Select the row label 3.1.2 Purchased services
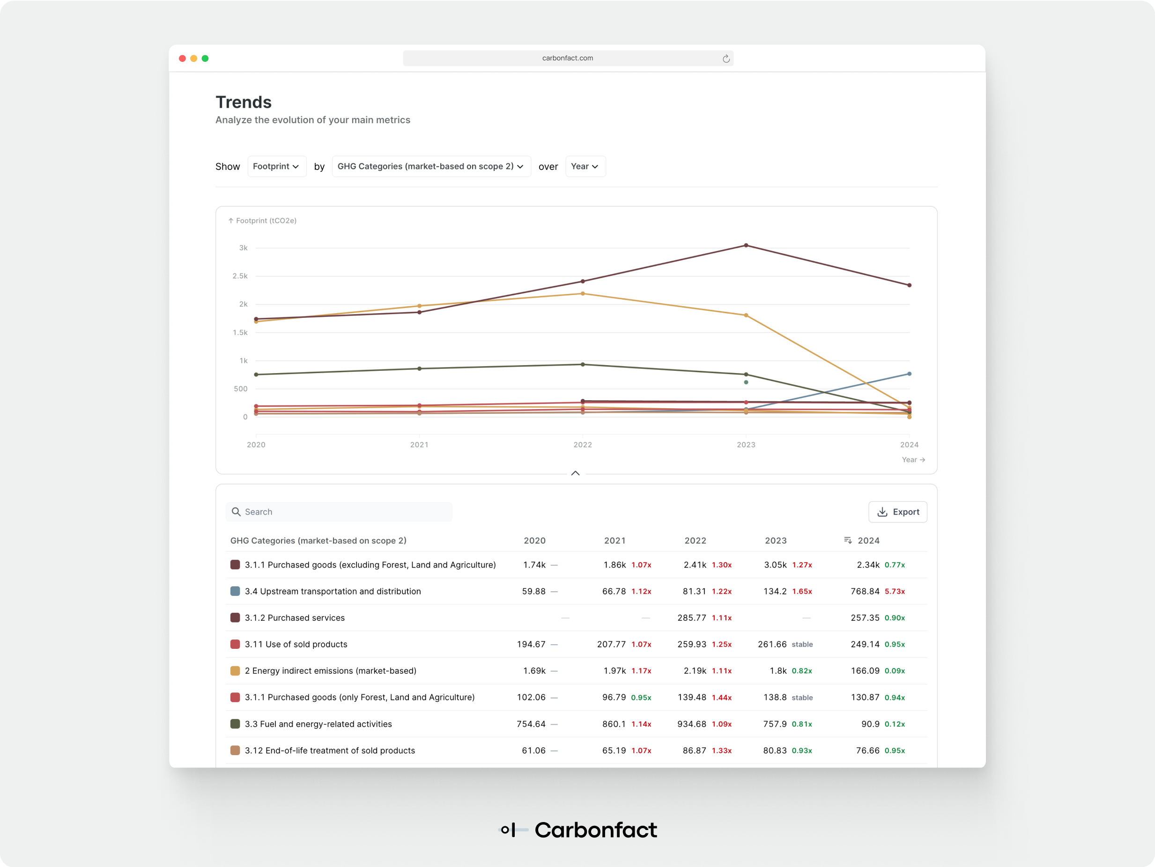Screen dimensions: 1155x867 coord(295,617)
